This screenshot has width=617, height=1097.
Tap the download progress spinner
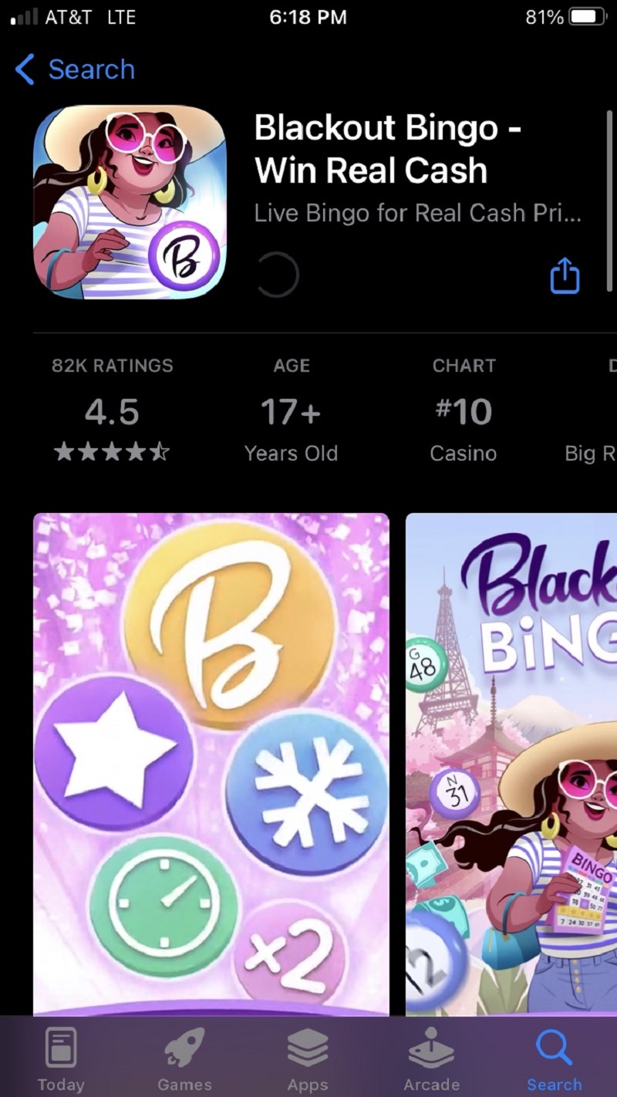pyautogui.click(x=277, y=275)
